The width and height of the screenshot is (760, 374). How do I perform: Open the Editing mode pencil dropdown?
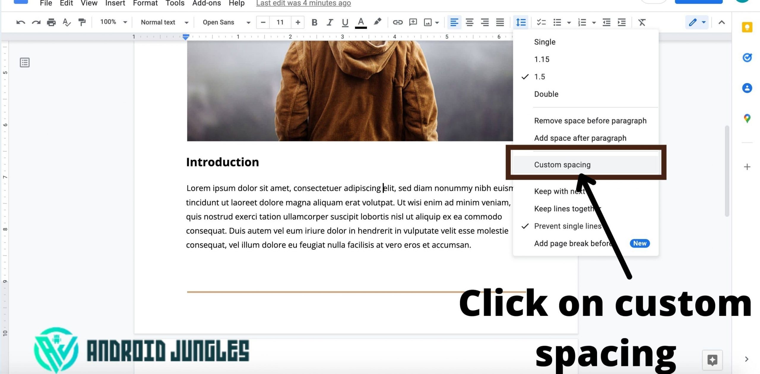coord(697,22)
